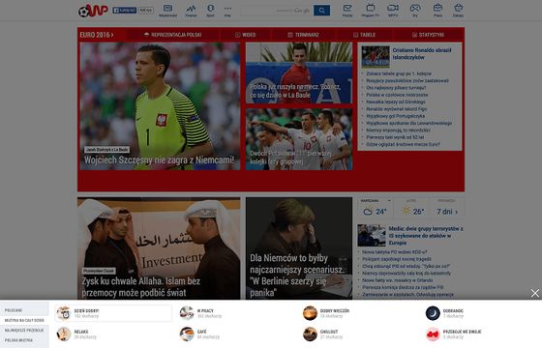Select Największe przeboje music category
This screenshot has width=542, height=348.
tap(24, 331)
